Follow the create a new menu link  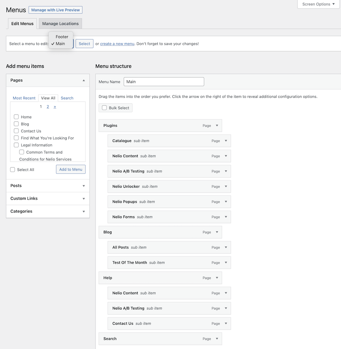tap(117, 44)
